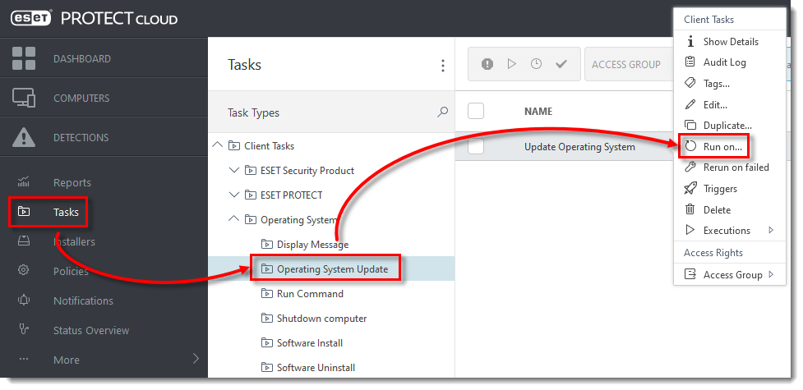The width and height of the screenshot is (803, 390).
Task: Expand the More sidebar arrow
Action: pyautogui.click(x=196, y=359)
